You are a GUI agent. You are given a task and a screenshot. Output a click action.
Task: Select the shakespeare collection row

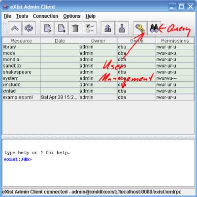(98, 72)
